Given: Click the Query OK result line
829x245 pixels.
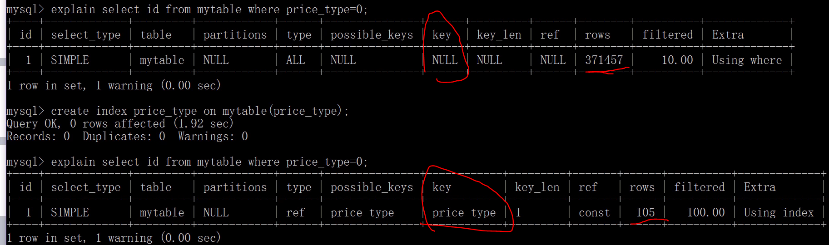Looking at the screenshot, I should click(120, 124).
